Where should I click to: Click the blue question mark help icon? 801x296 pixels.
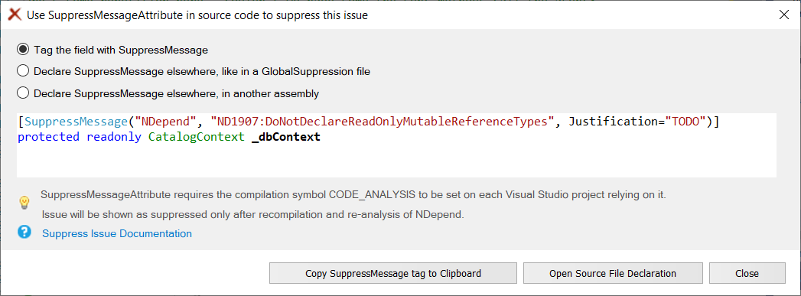pos(24,233)
